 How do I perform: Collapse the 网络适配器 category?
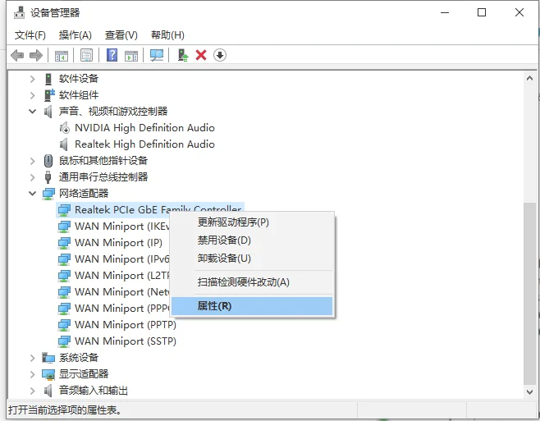tap(33, 194)
